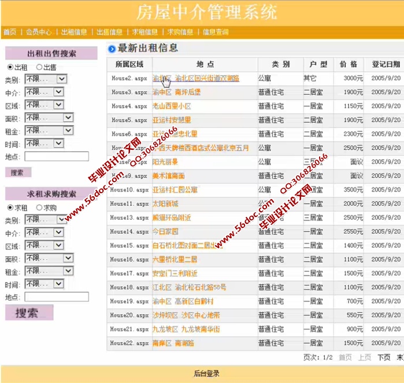Screen dimensions: 404x383
Task: Click 首页 pagination link
Action: tap(345, 358)
